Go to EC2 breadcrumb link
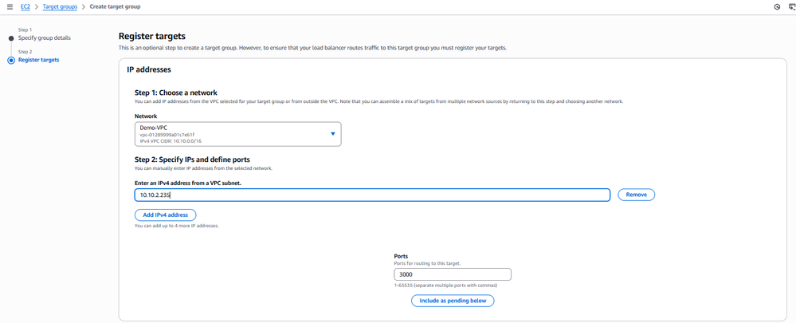This screenshot has height=323, width=796. (x=25, y=6)
